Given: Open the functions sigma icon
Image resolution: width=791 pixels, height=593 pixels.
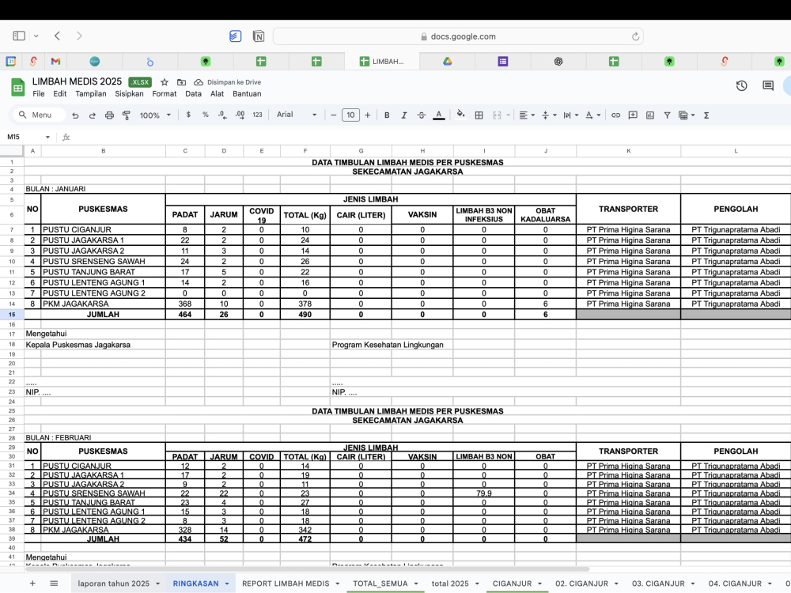Looking at the screenshot, I should 706,115.
